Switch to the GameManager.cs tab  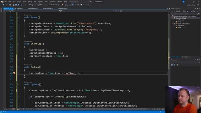pyautogui.click(x=62, y=8)
